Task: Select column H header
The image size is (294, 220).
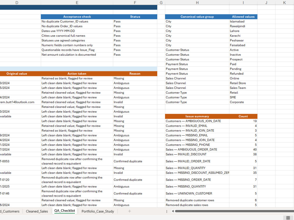Action: (x=197, y=3)
